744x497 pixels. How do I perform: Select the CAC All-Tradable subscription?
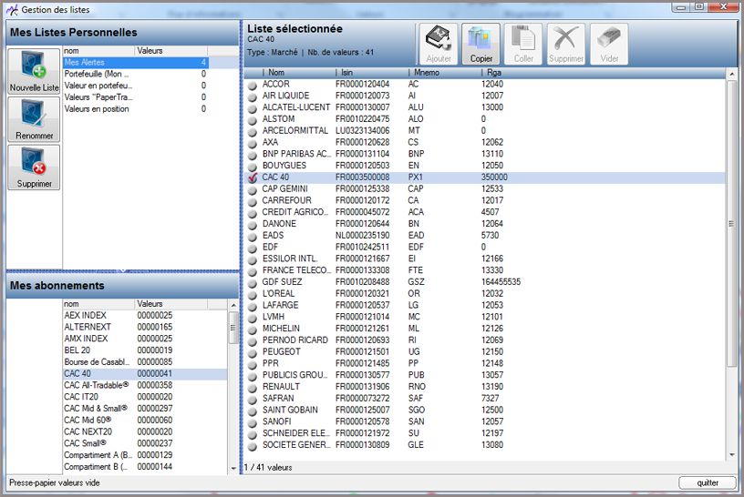[145, 385]
